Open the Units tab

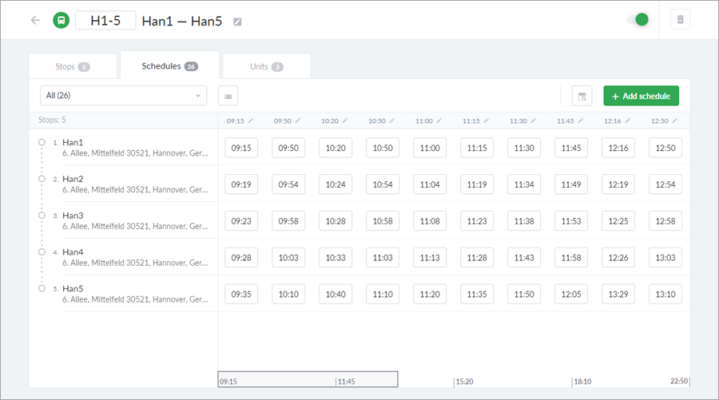point(266,66)
